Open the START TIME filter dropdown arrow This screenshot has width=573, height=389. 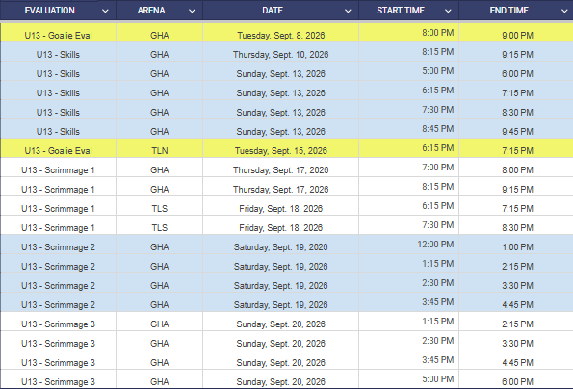[448, 11]
